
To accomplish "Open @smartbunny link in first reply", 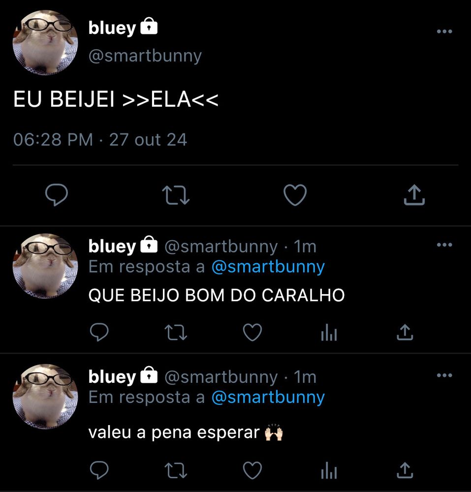I will pos(268,267).
